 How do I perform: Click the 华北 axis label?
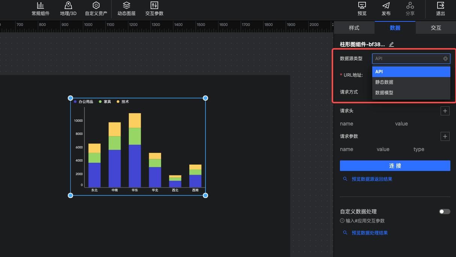[155, 190]
